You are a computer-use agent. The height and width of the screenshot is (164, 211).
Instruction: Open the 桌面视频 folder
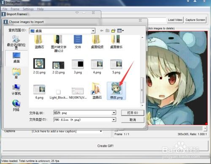click(97, 42)
